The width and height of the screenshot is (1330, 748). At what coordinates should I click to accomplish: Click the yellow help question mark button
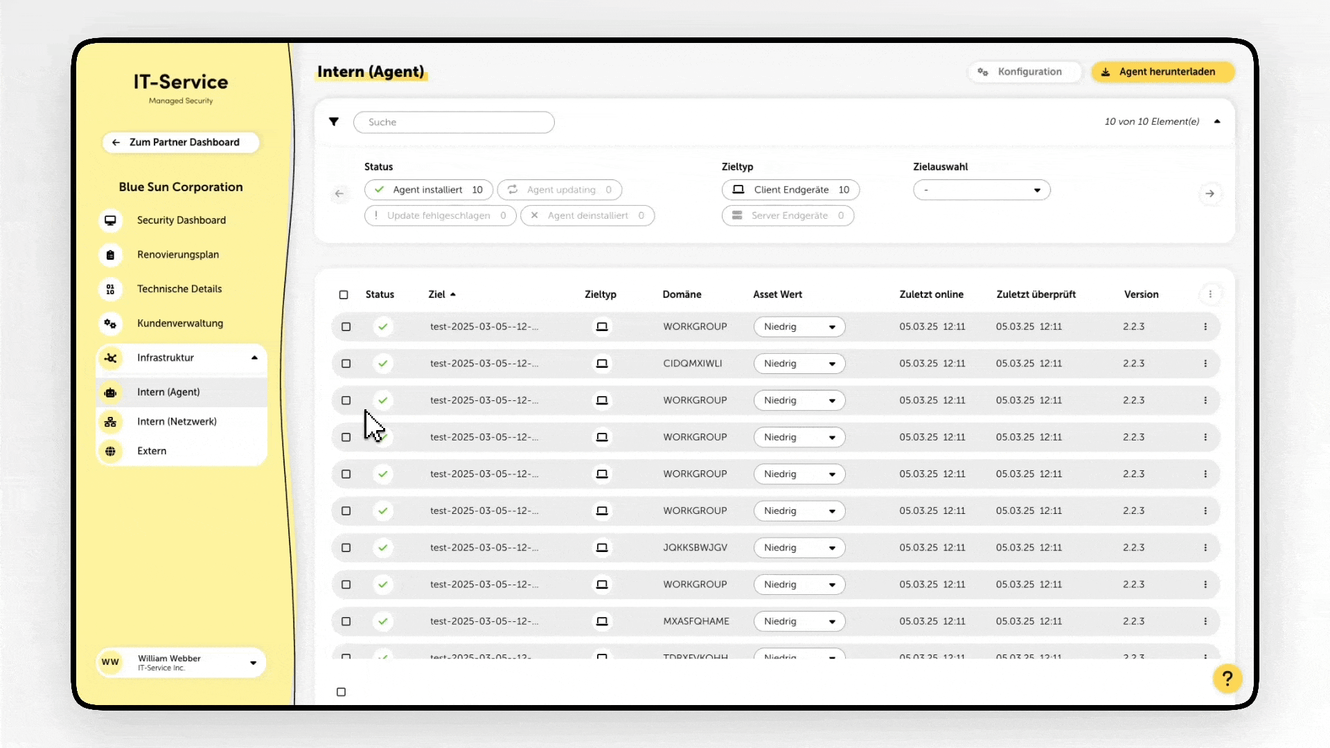1227,679
